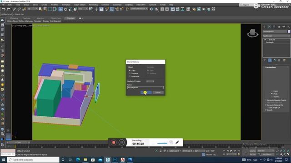Click the animation time slider
This screenshot has height=163, width=291.
[18, 143]
